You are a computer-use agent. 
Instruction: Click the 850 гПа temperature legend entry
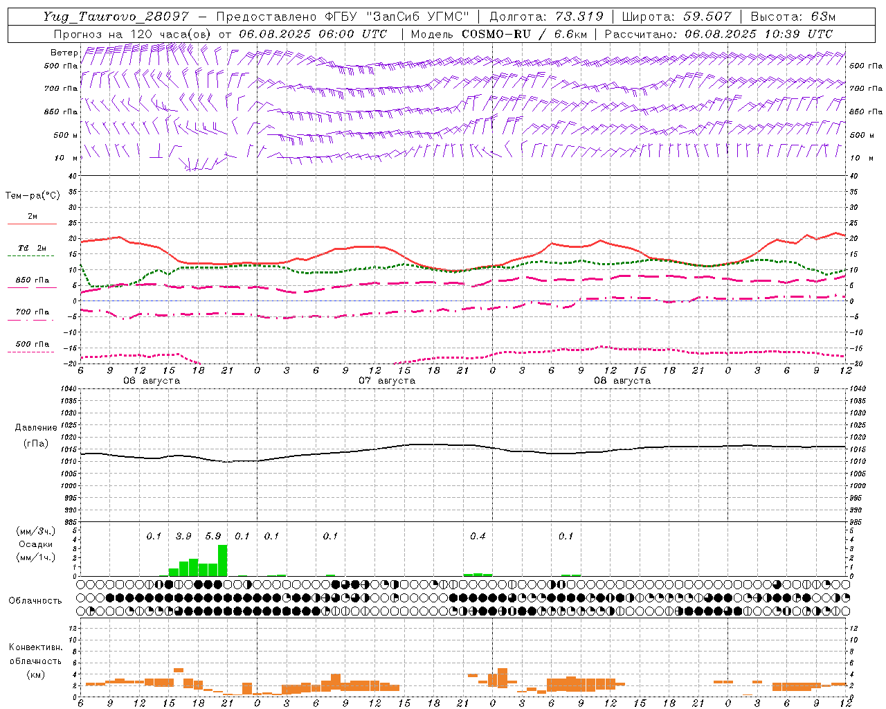coord(33,283)
